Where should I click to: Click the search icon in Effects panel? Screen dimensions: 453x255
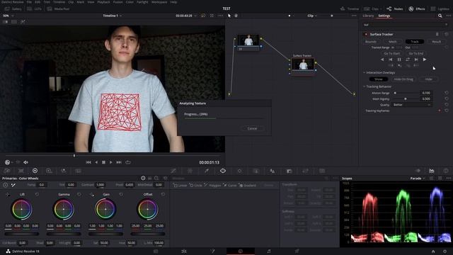coord(440,16)
